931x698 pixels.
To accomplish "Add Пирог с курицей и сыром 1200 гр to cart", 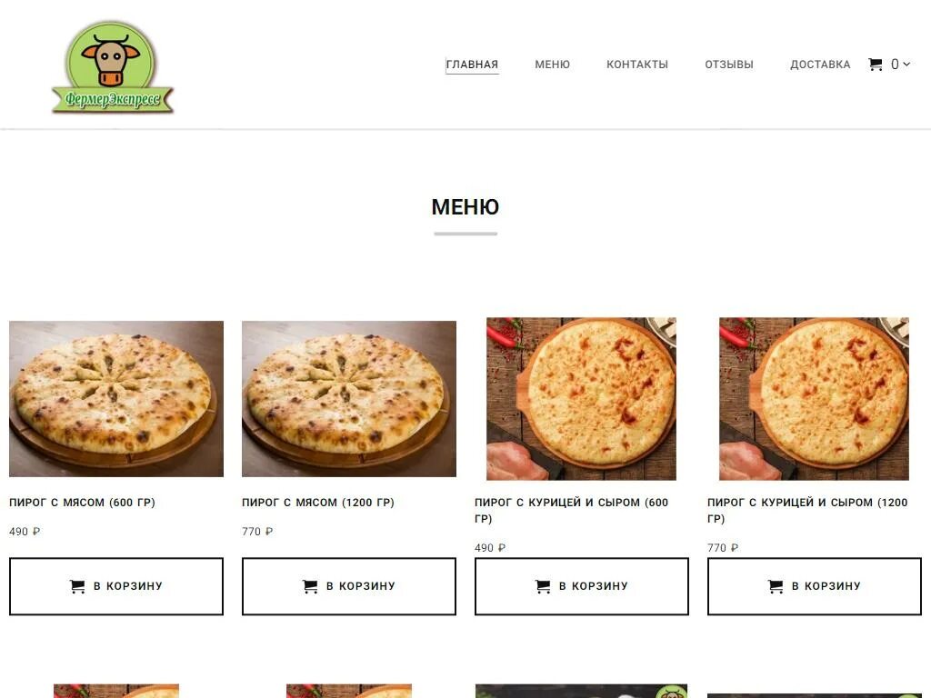I will (815, 586).
